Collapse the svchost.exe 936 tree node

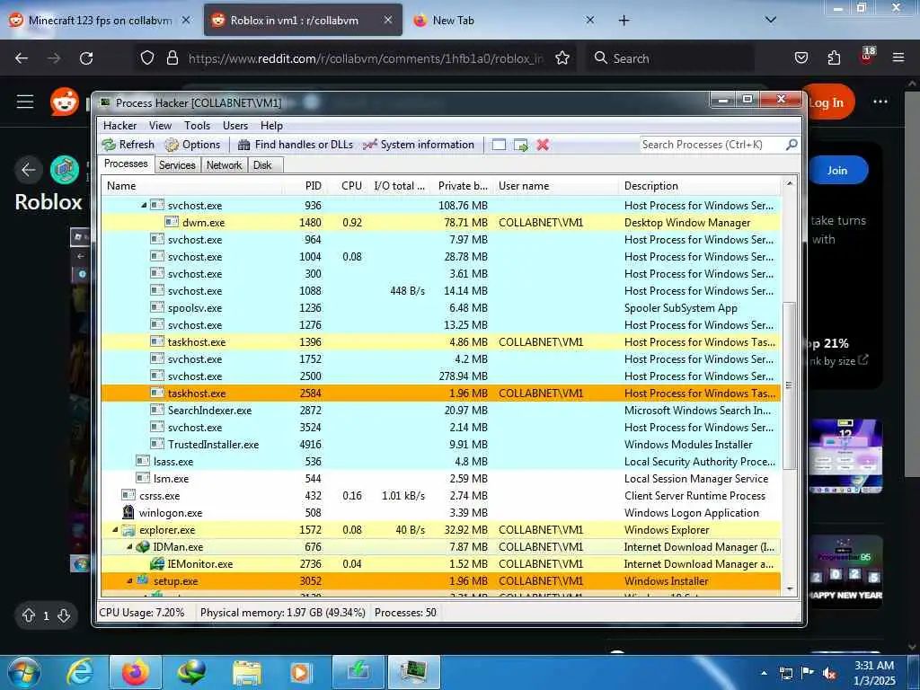[144, 206]
